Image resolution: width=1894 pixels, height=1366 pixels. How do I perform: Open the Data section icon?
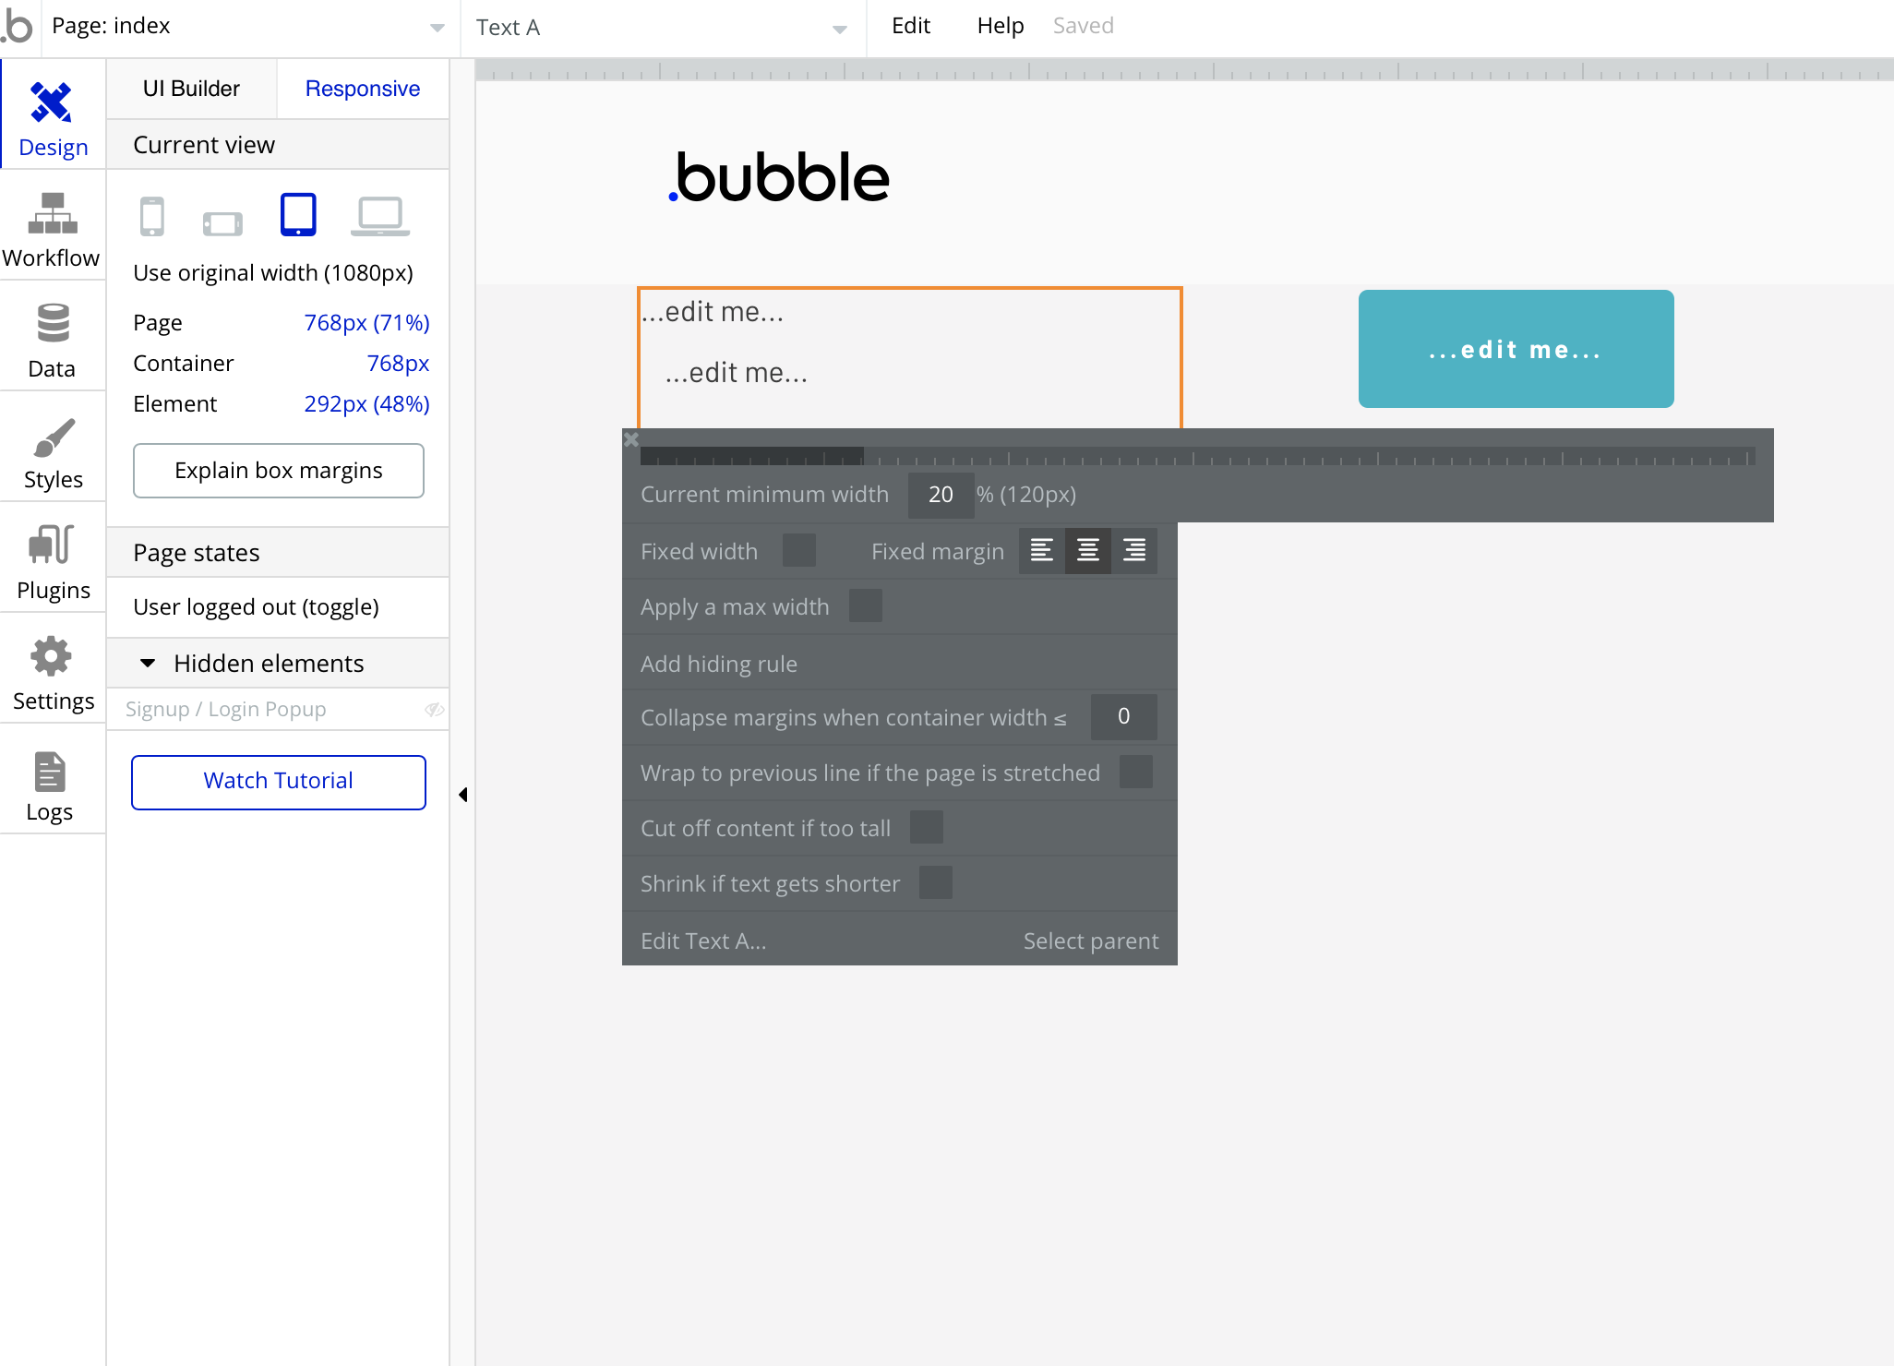53,324
